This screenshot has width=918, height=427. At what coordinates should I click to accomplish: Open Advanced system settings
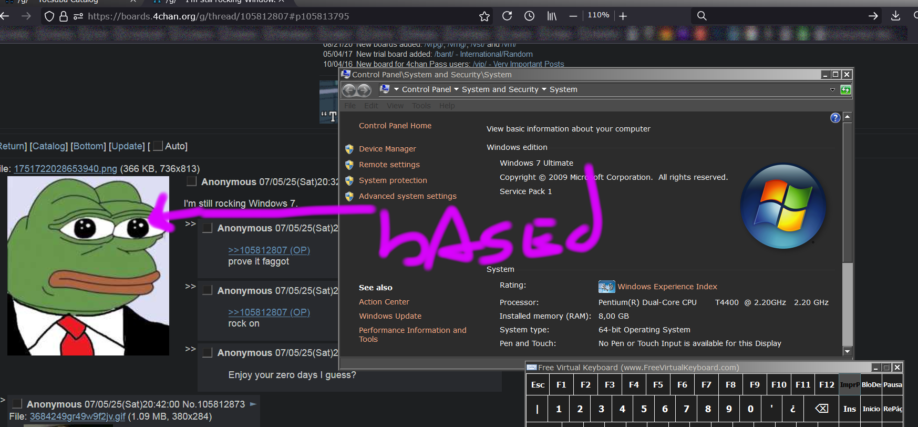coord(408,196)
